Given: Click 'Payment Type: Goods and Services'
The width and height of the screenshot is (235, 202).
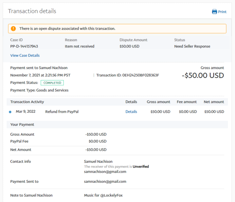Looking at the screenshot, I should click(x=39, y=90).
